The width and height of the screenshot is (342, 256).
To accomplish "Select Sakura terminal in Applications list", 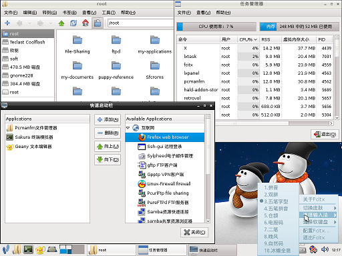I will click(47, 137).
